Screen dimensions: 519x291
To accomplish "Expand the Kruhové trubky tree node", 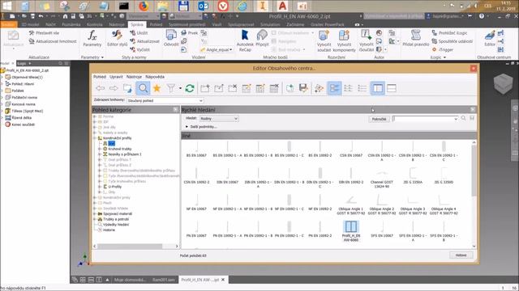I will [100, 149].
